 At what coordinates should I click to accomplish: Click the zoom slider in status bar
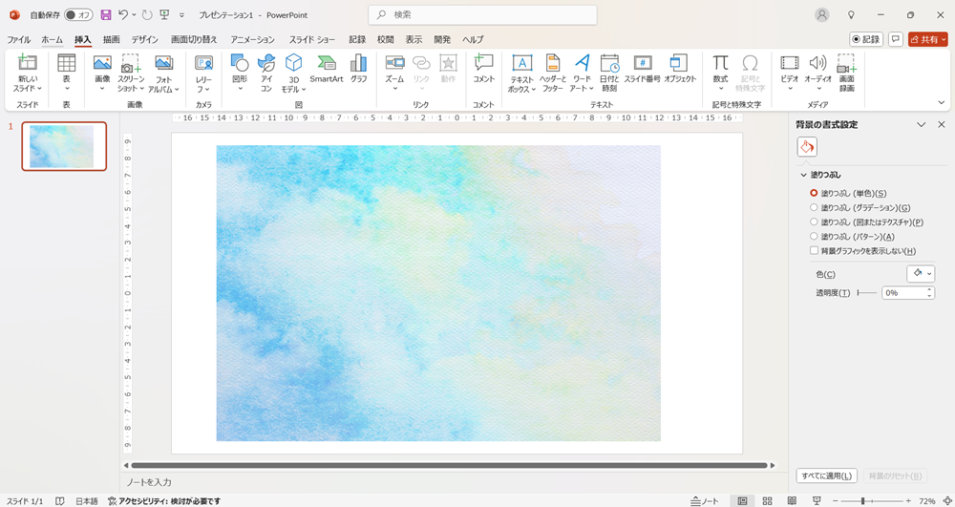click(x=870, y=500)
